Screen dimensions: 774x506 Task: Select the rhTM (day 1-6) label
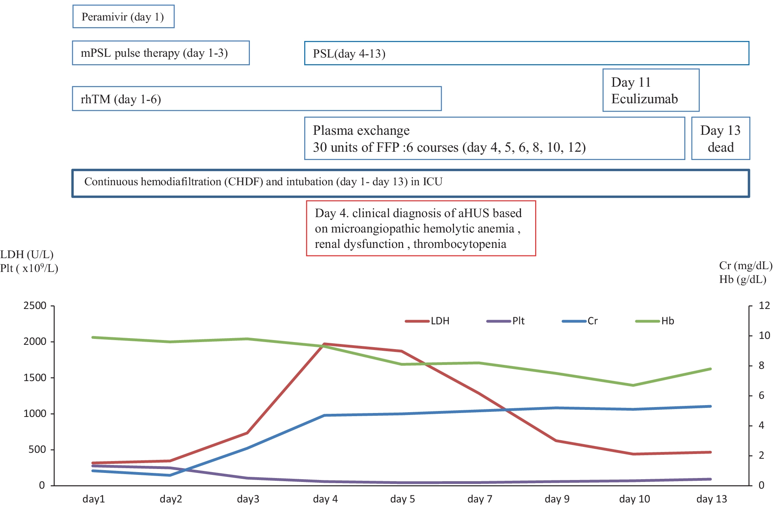(121, 99)
